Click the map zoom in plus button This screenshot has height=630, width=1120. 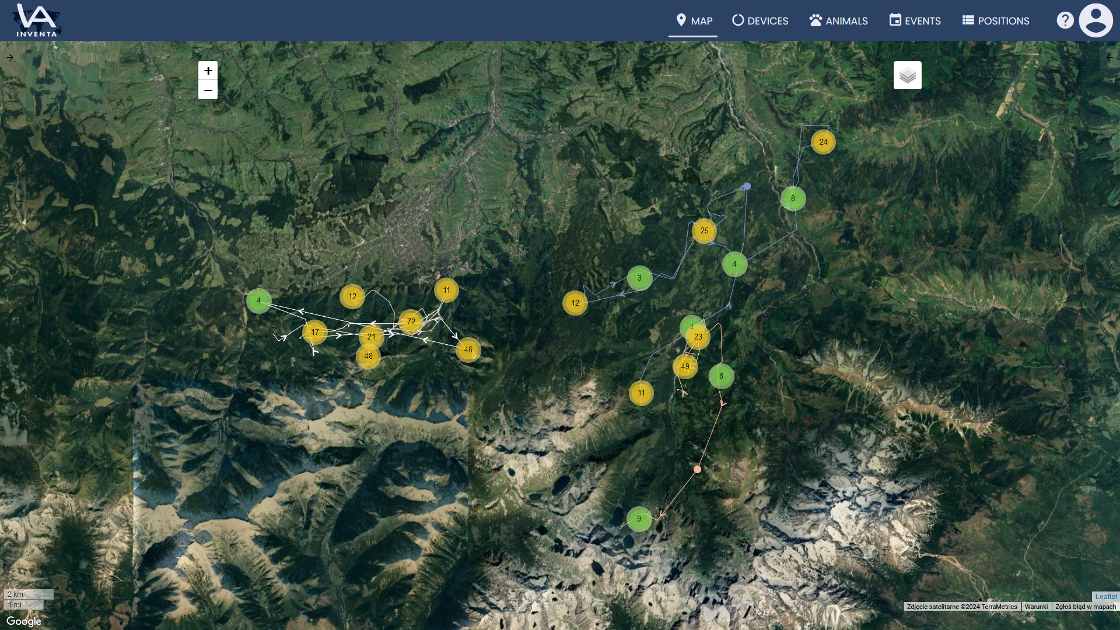point(208,71)
